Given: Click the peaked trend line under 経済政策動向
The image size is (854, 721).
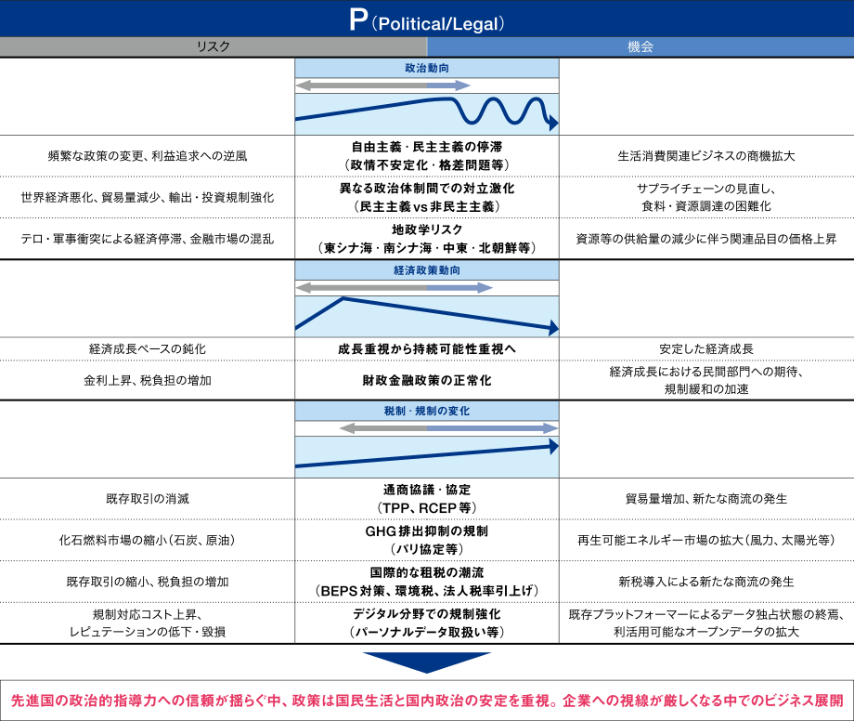Looking at the screenshot, I should click(427, 315).
